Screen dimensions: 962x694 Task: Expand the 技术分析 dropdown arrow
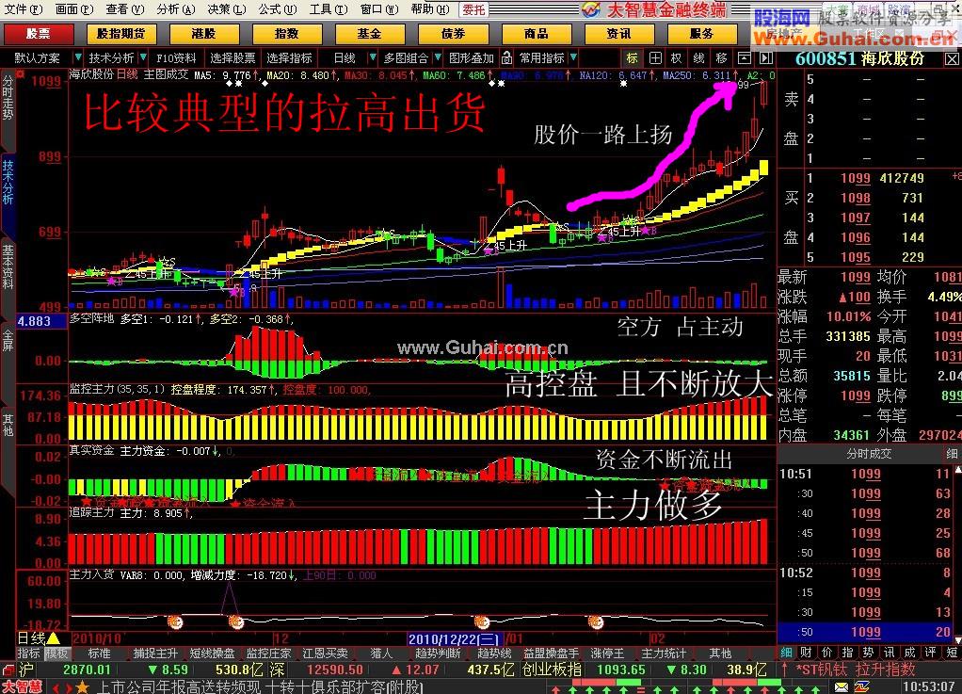coord(143,57)
